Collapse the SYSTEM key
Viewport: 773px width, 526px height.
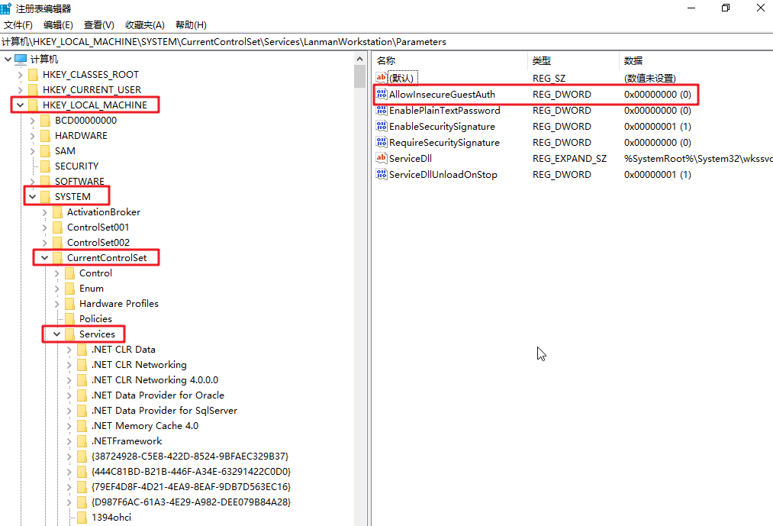[x=33, y=197]
